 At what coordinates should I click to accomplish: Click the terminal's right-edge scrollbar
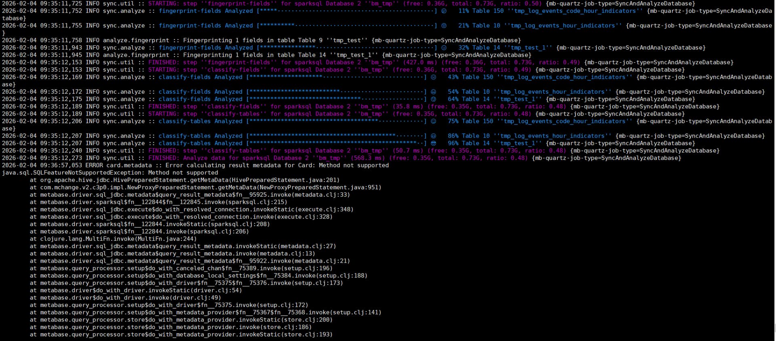[x=774, y=170]
